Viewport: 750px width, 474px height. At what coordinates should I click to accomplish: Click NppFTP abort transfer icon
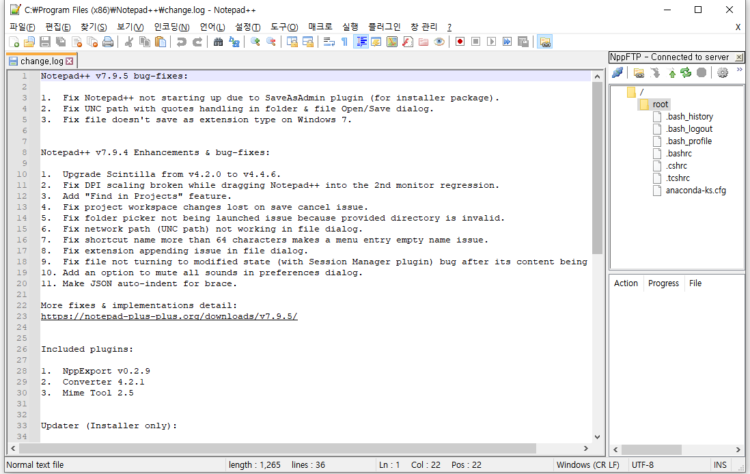(702, 72)
